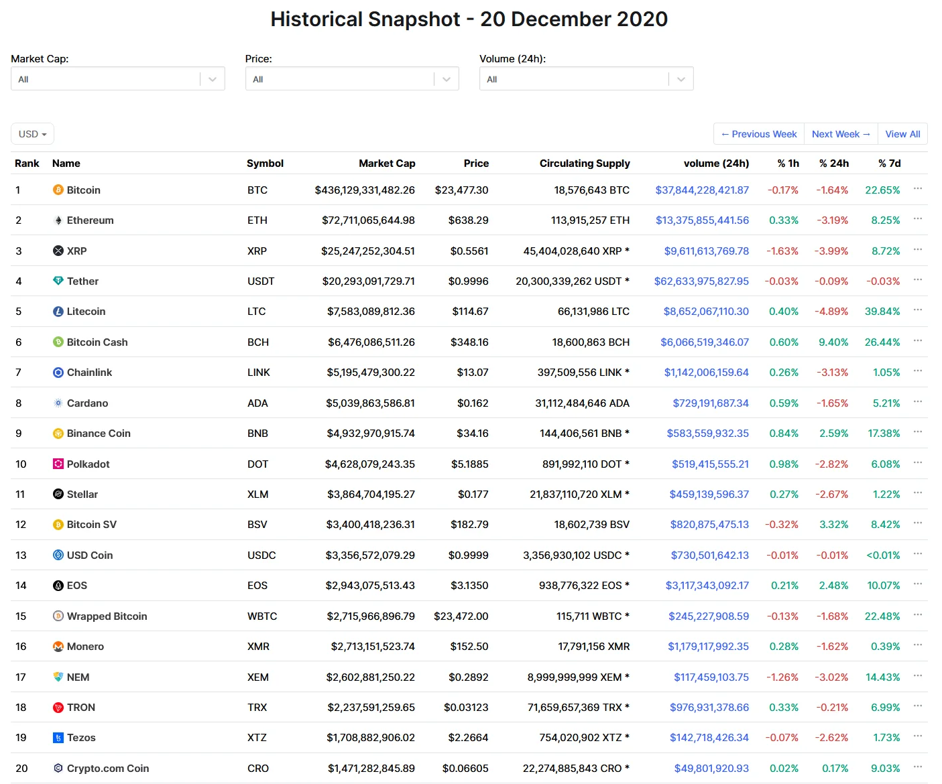Sort table by Circulating Supply header
This screenshot has width=942, height=784.
[x=585, y=164]
